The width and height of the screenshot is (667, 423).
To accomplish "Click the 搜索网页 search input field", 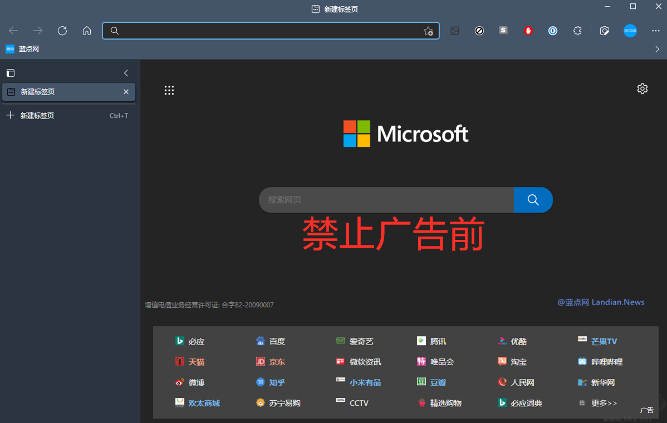I will 386,199.
